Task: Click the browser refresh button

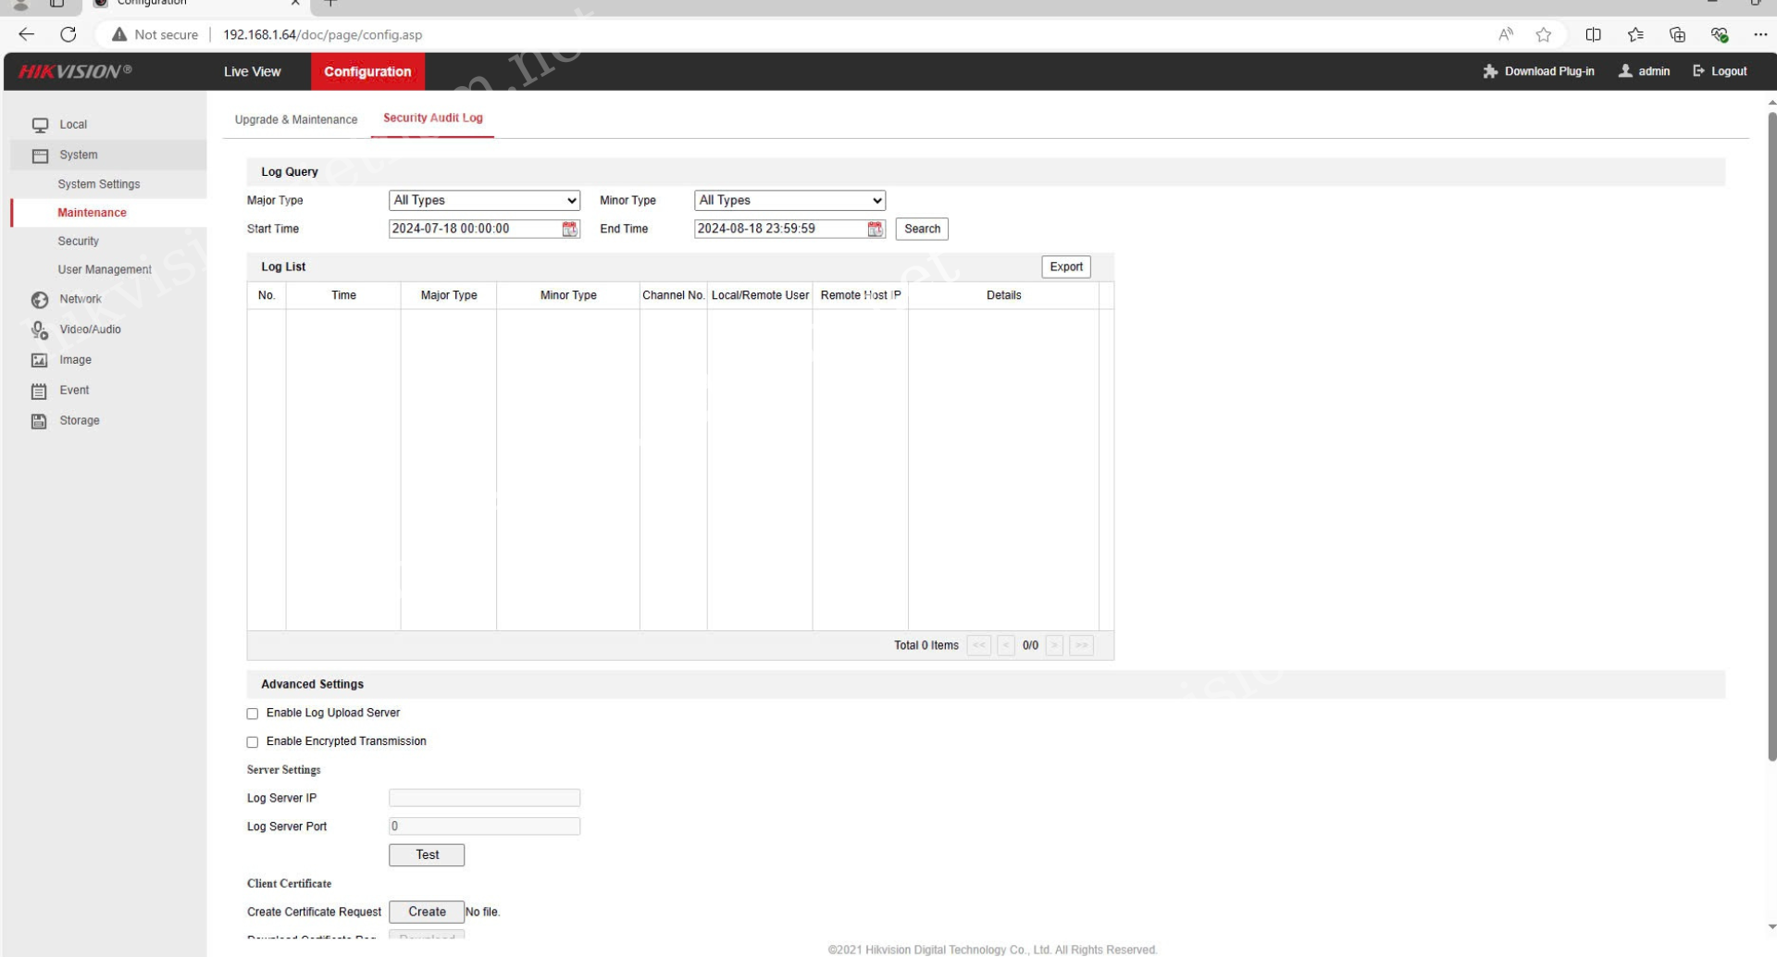Action: [68, 35]
